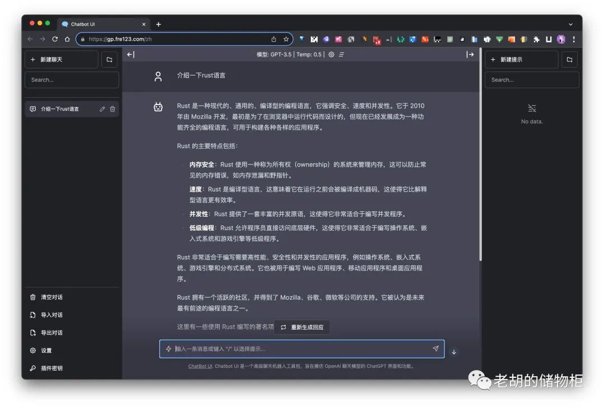This screenshot has width=604, height=408.
Task: Click the user avatar beside the question
Action: click(158, 76)
